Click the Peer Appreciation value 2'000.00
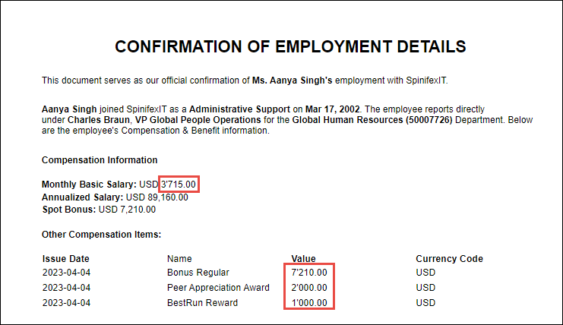The height and width of the screenshot is (325, 563). [309, 288]
